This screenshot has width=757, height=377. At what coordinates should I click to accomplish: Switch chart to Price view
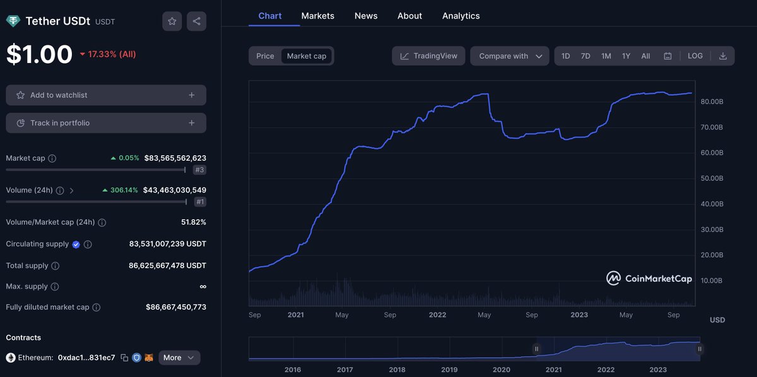click(265, 56)
